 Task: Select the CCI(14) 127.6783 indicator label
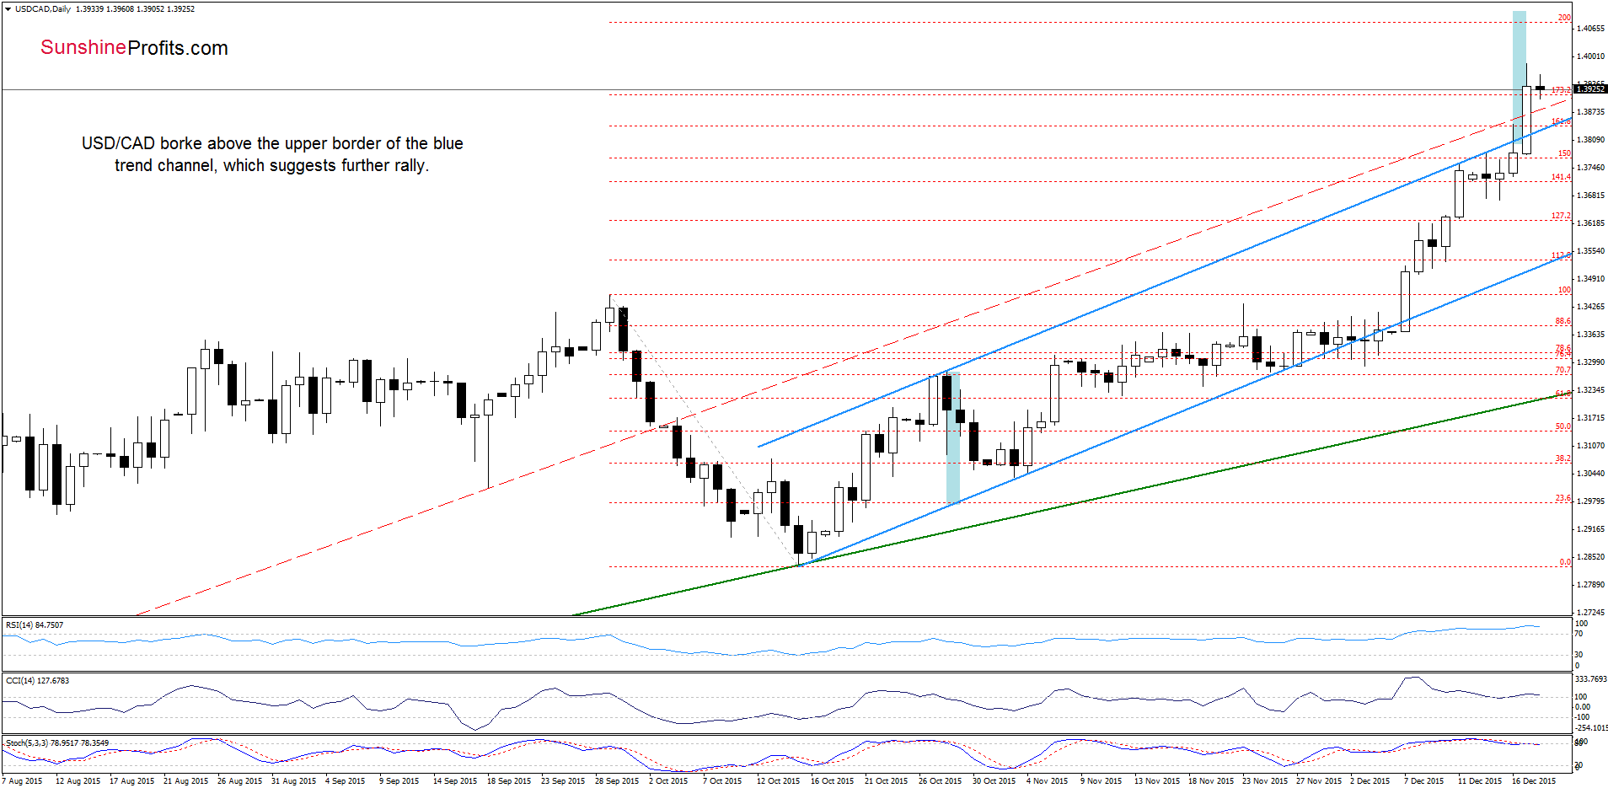37,680
